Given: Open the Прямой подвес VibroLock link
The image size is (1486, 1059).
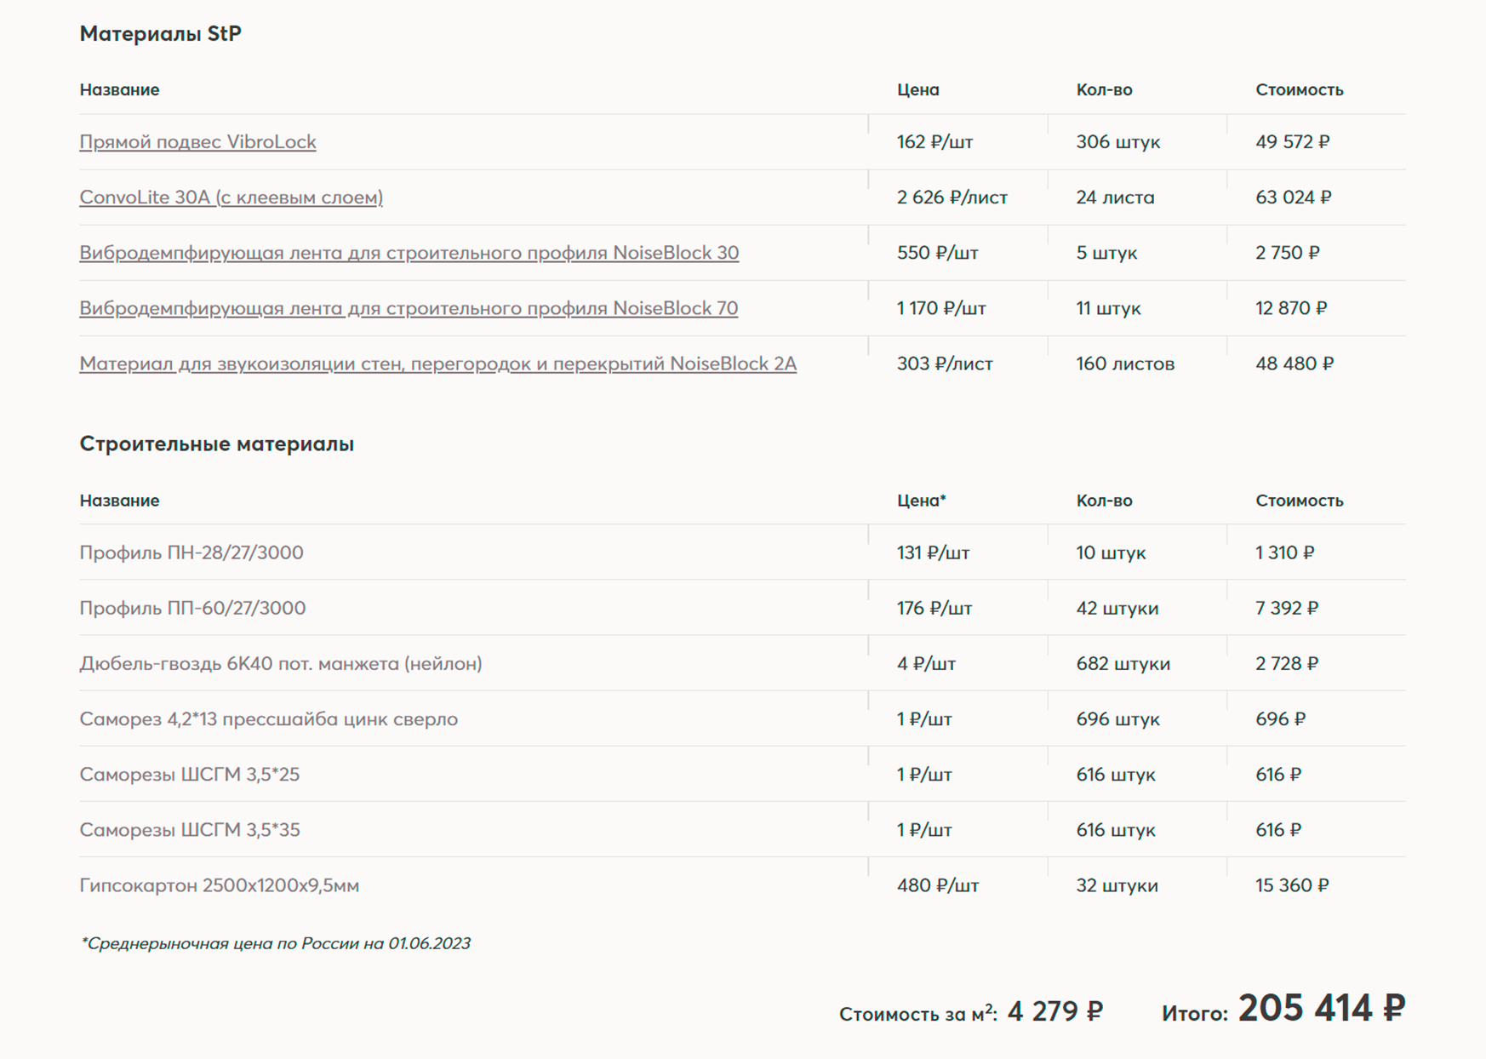Looking at the screenshot, I should (x=197, y=142).
